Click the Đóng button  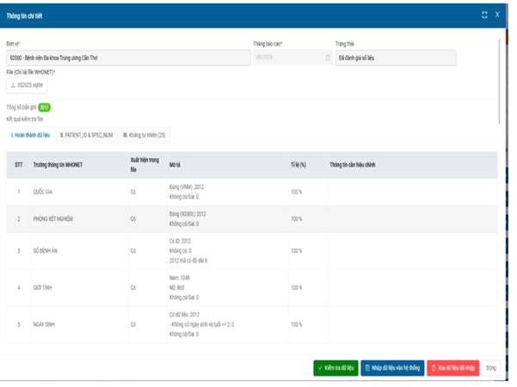[491, 367]
